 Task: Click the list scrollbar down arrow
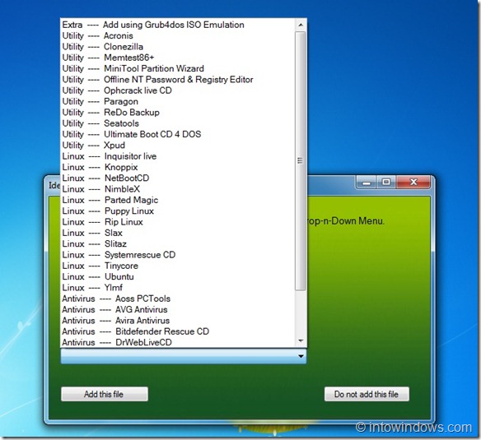301,340
